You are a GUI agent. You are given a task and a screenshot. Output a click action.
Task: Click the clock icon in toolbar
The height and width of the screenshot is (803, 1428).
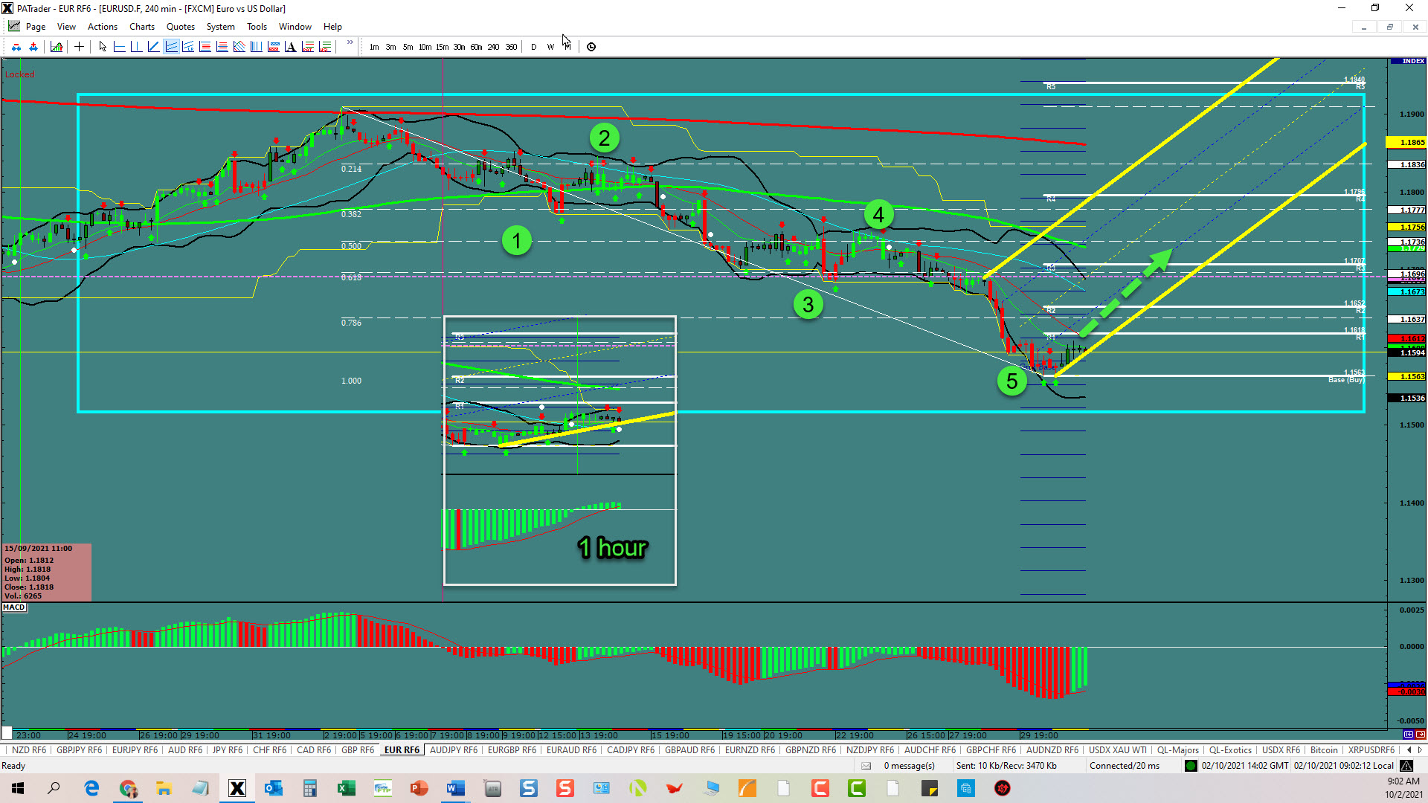click(x=591, y=47)
